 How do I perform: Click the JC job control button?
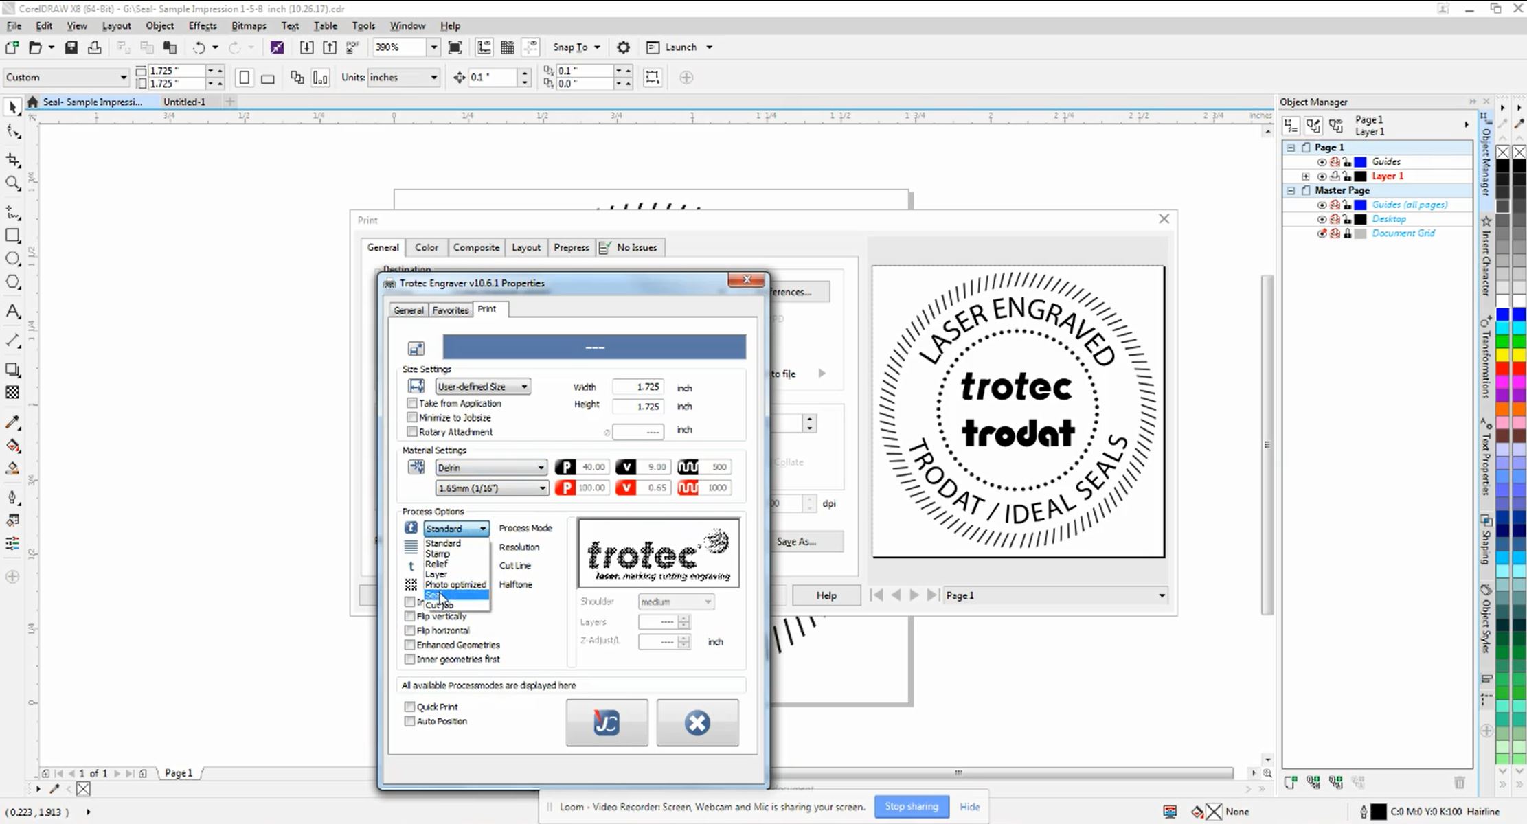(x=607, y=722)
